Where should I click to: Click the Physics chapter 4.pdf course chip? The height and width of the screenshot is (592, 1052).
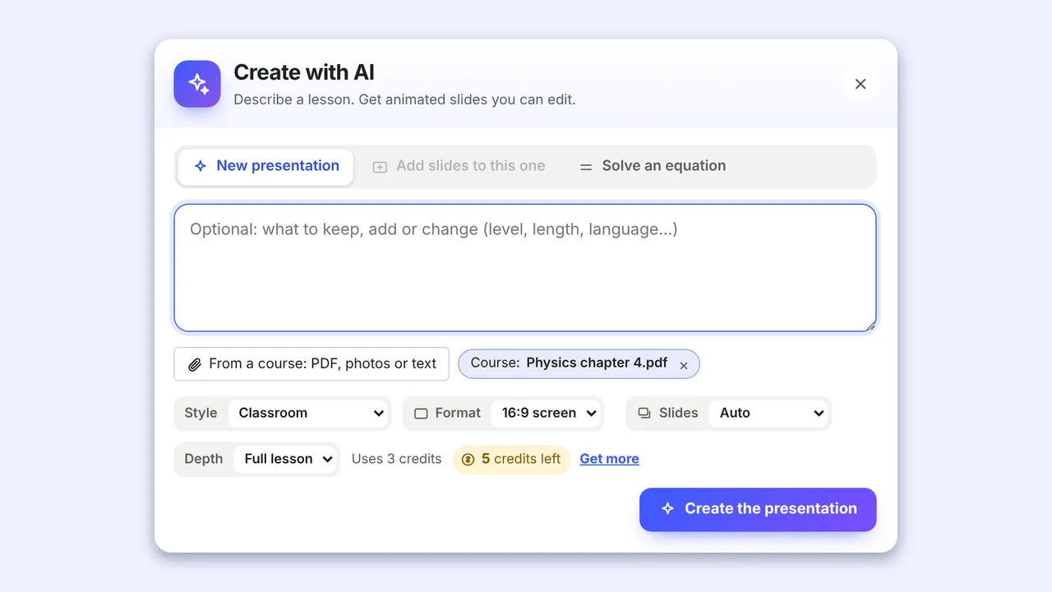(x=579, y=364)
